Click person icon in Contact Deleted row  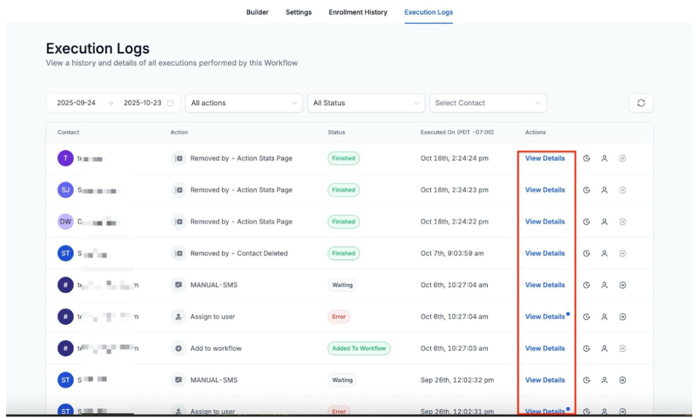604,254
